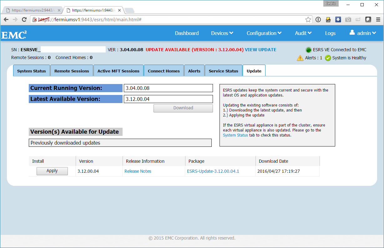Click the VIEW UPDATE link
This screenshot has height=248, width=384.
pos(260,50)
